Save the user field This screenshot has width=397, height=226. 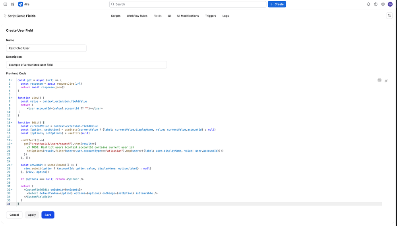click(x=48, y=215)
